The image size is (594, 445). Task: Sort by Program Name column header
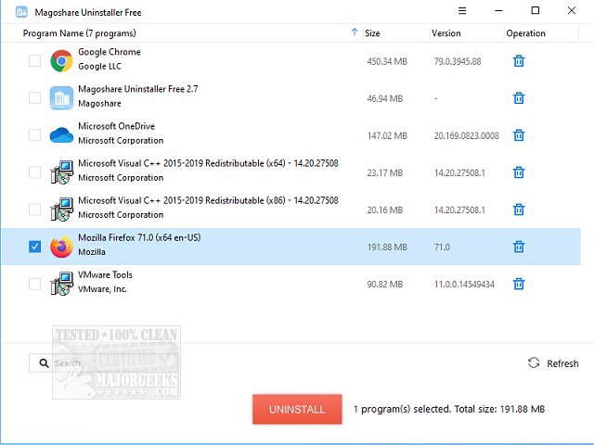click(63, 33)
